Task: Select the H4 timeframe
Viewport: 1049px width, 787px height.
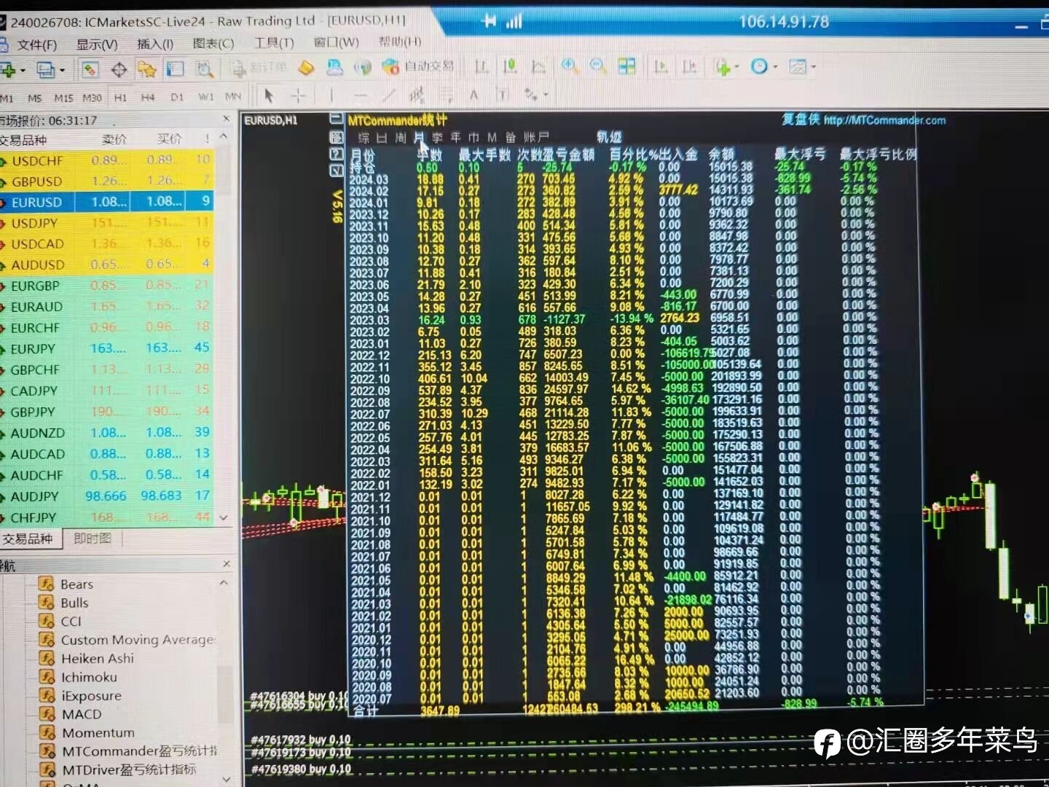Action: [148, 97]
